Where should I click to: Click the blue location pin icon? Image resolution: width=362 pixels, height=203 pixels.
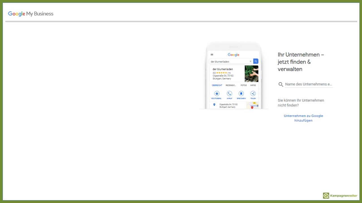tap(214, 105)
